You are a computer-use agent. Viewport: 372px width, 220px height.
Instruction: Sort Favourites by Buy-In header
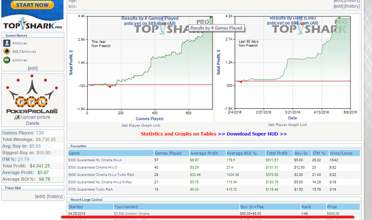click(303, 153)
